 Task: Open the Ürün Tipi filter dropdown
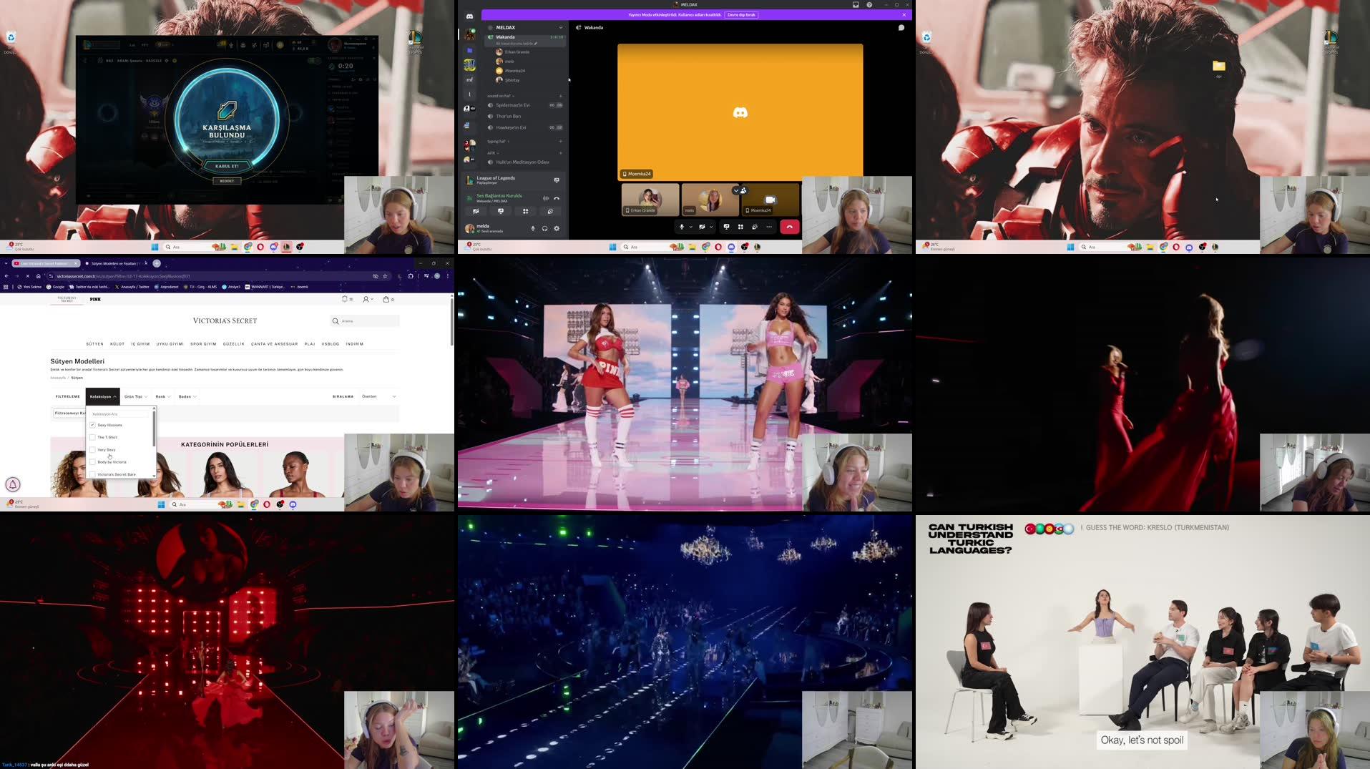pyautogui.click(x=136, y=396)
